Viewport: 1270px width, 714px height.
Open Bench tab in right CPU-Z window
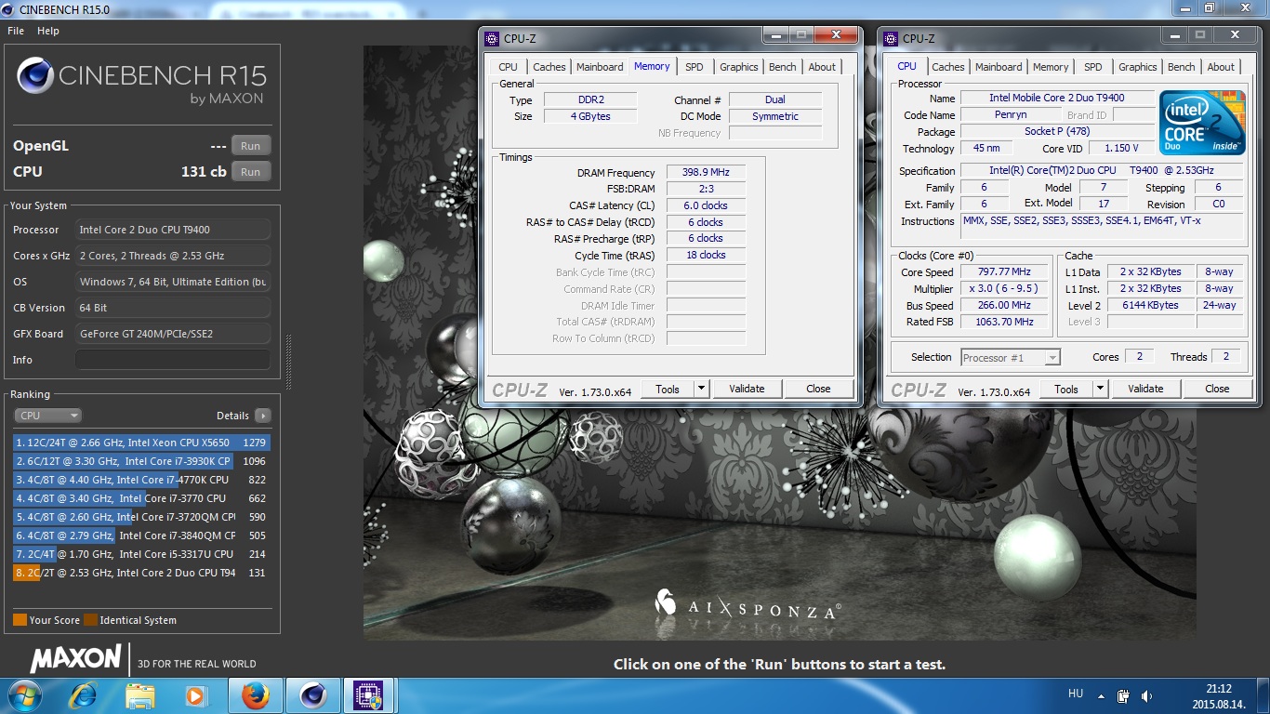1181,67
